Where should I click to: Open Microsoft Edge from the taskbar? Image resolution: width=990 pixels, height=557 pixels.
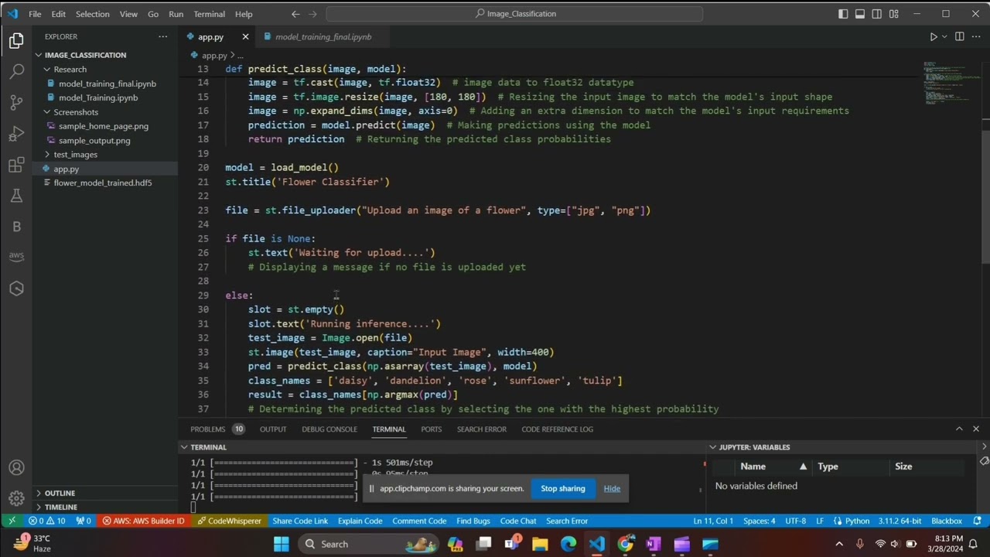tap(568, 544)
